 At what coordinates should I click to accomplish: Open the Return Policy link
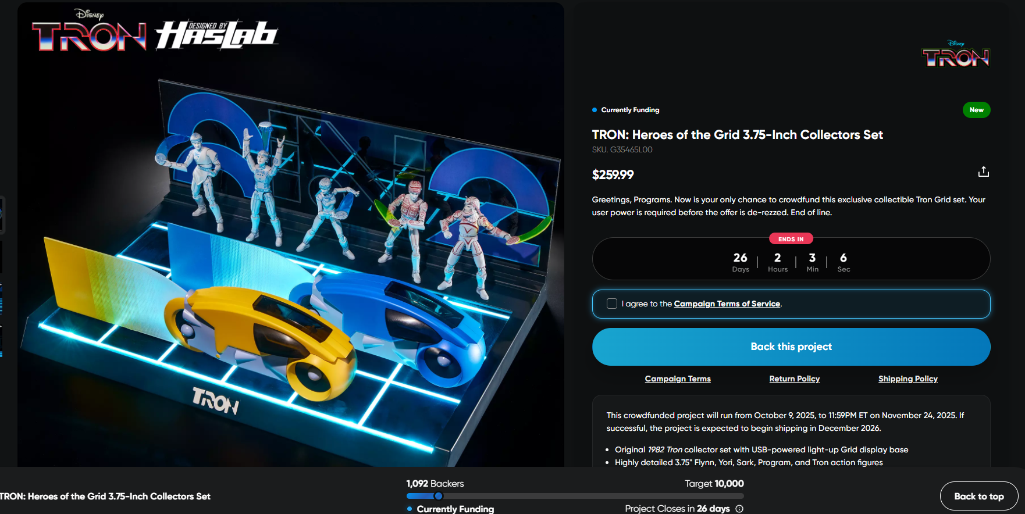(795, 379)
